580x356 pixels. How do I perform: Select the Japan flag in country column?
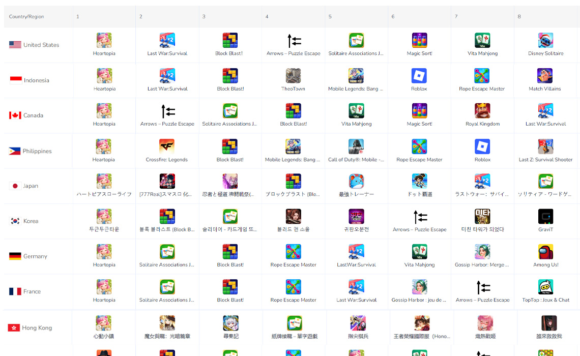(15, 186)
